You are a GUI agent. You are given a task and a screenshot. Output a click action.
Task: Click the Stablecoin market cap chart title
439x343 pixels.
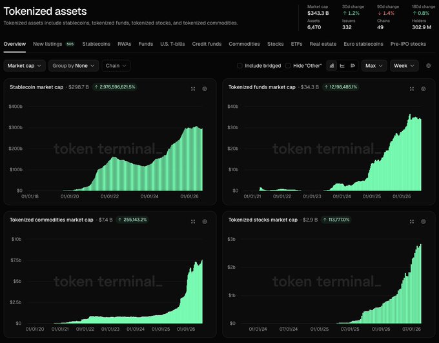coord(36,87)
